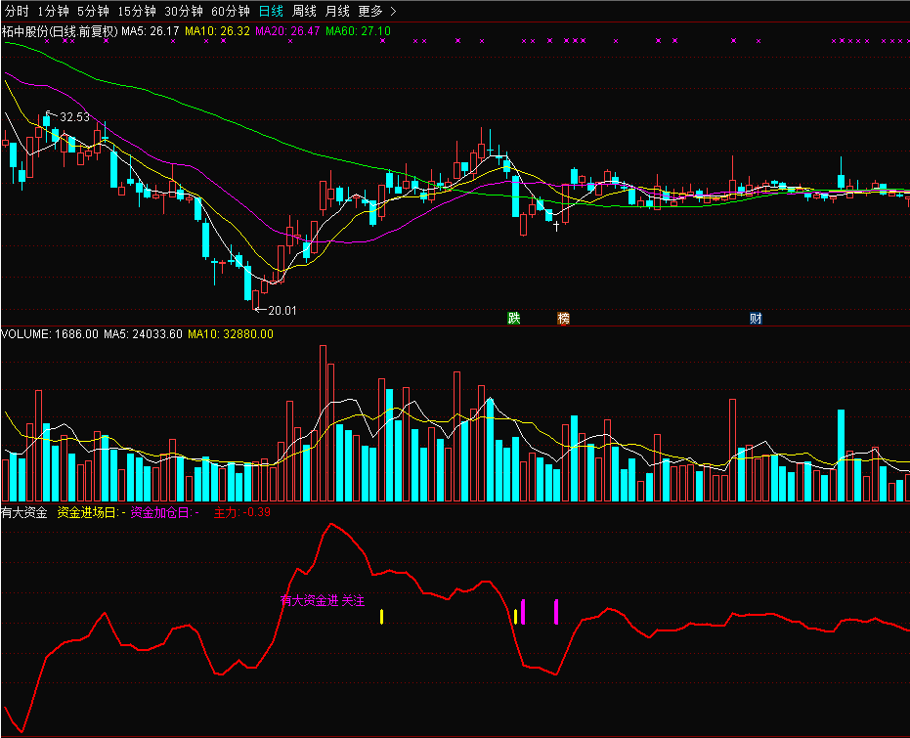The width and height of the screenshot is (910, 738).
Task: Click the tallest red volume bar
Action: coord(323,423)
